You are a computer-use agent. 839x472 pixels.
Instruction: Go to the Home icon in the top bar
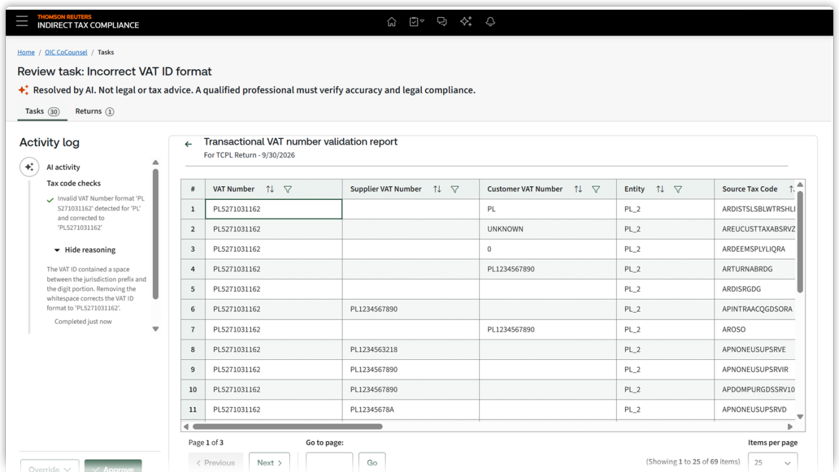click(391, 22)
